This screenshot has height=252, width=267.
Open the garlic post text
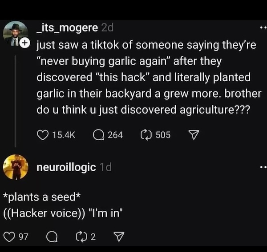pos(149,78)
